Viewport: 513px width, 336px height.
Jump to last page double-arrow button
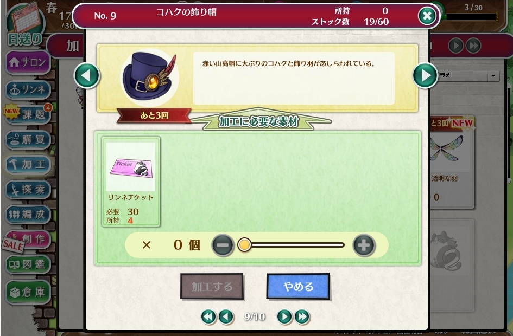pos(302,316)
